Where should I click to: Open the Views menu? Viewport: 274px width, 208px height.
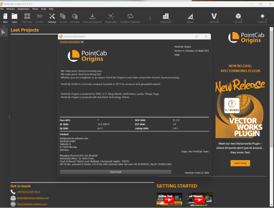[x=35, y=9]
